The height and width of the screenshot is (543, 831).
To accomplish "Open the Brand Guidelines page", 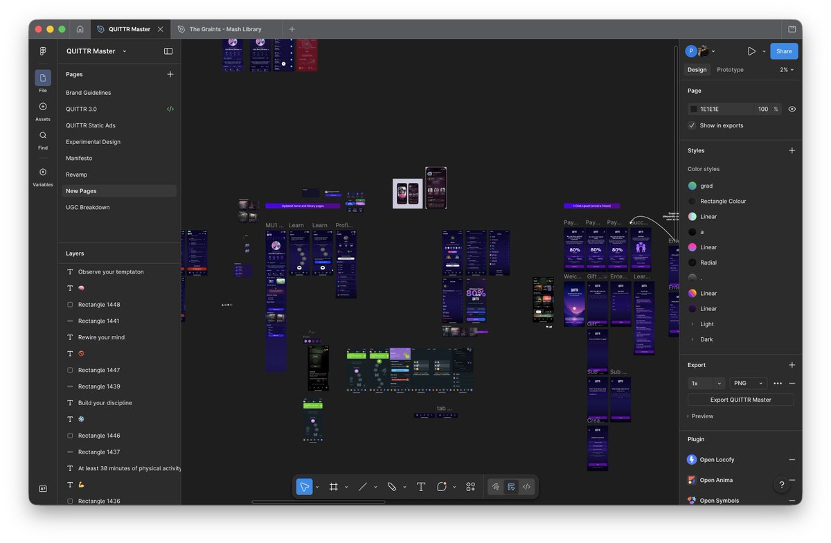I will [89, 93].
